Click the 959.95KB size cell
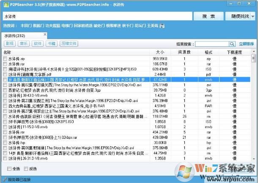This screenshot has height=183, width=258. click(160, 59)
